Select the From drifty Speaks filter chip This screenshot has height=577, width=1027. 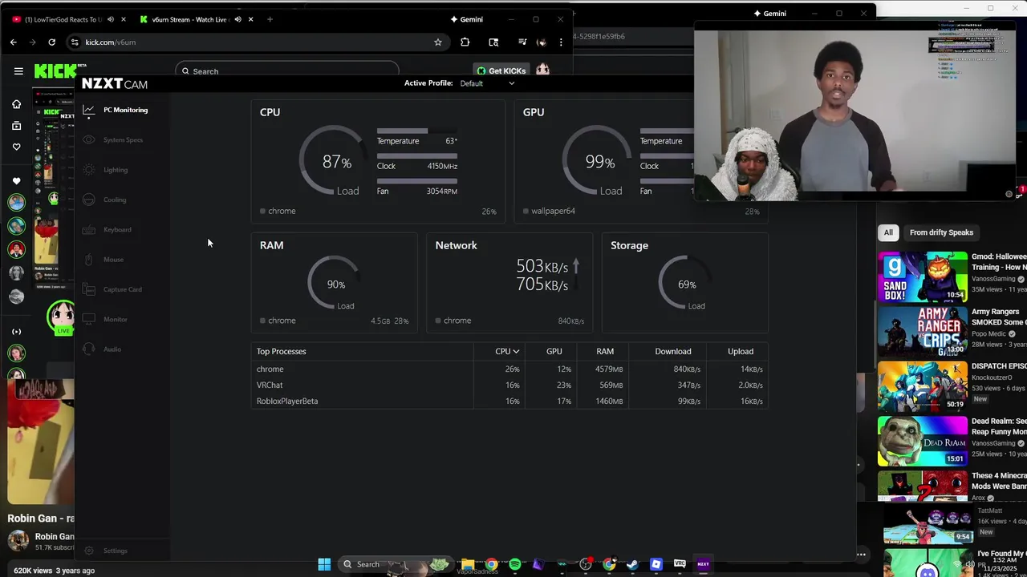pos(941,232)
